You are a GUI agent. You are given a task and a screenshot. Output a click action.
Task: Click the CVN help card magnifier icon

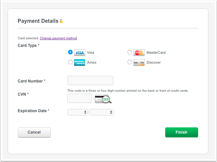[103, 99]
